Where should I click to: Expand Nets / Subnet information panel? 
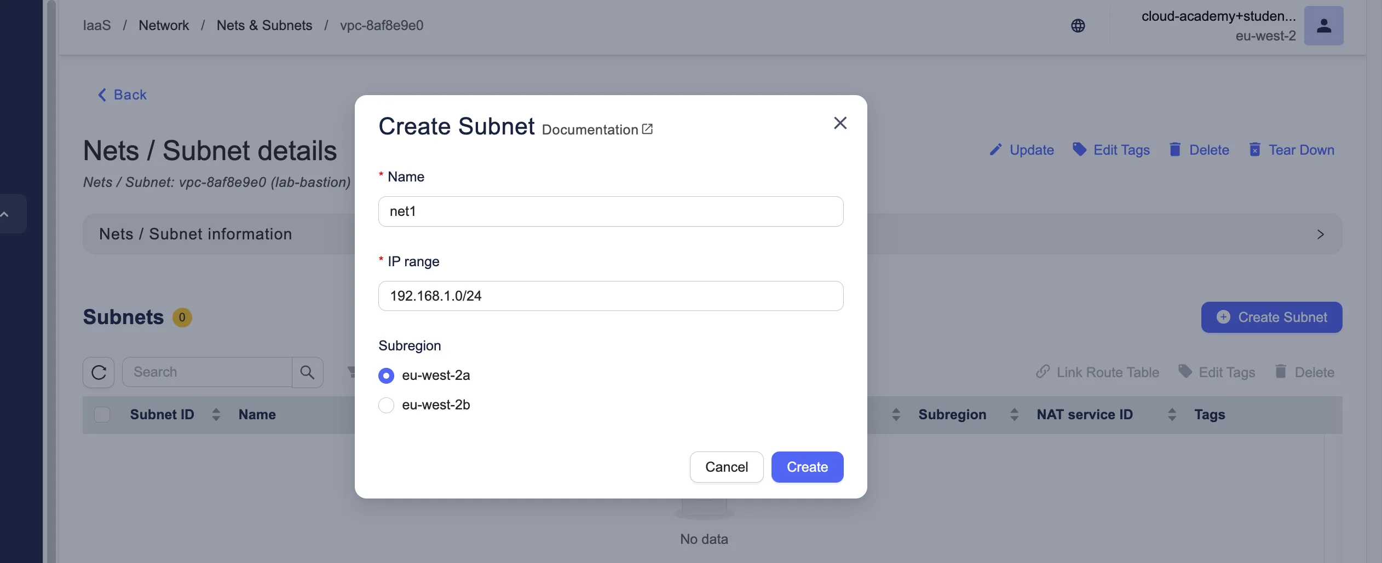(x=1320, y=234)
